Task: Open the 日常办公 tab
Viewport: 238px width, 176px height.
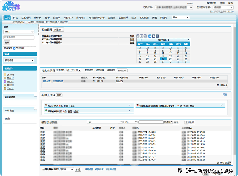Action: 81,18
